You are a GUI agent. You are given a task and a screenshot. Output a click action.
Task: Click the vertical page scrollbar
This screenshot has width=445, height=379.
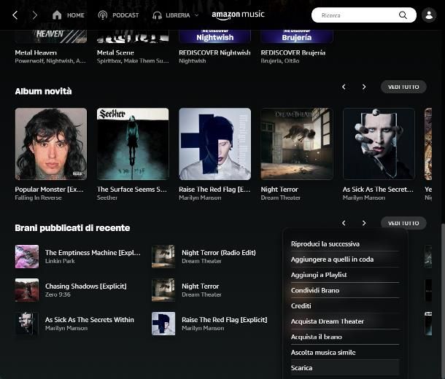point(443,300)
